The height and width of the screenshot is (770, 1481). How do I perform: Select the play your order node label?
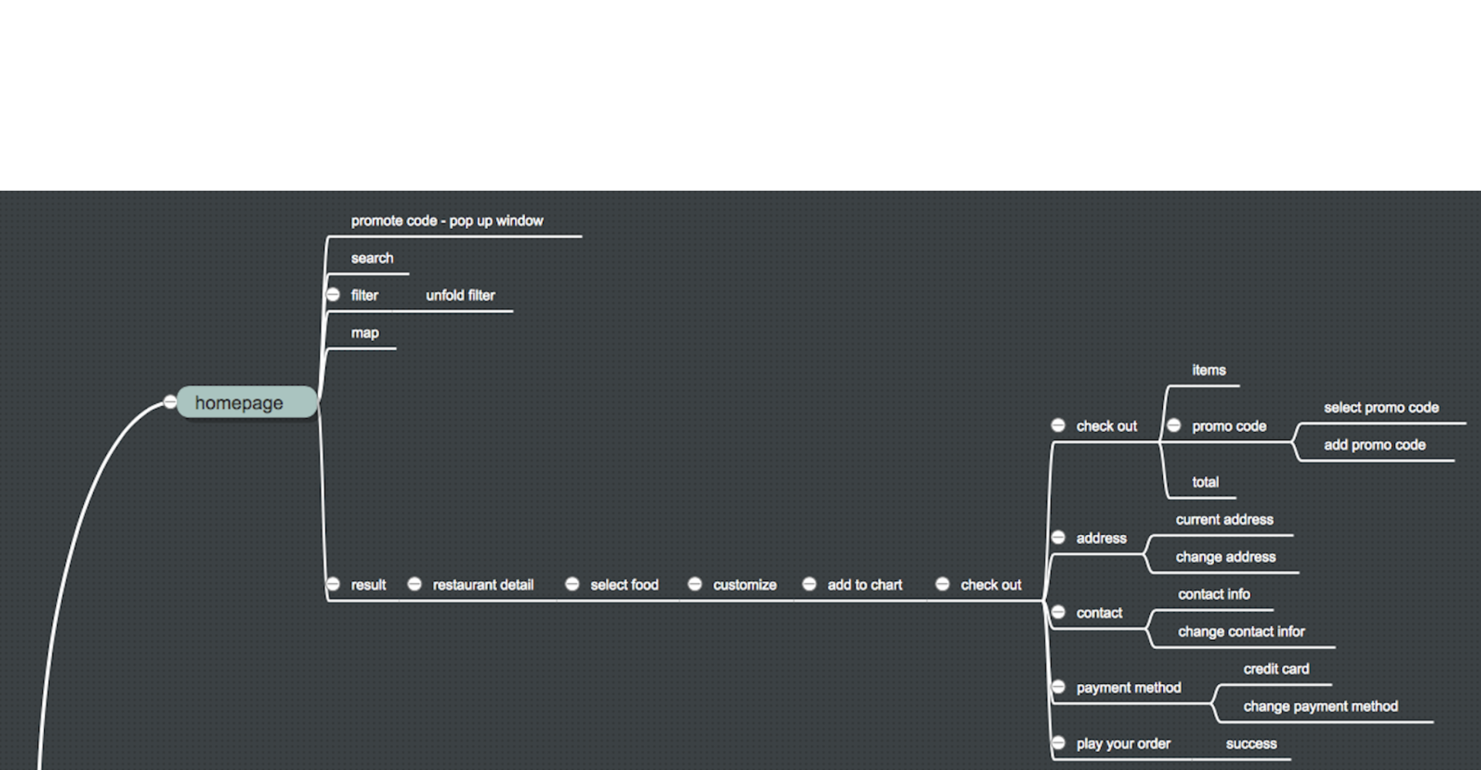(1123, 743)
